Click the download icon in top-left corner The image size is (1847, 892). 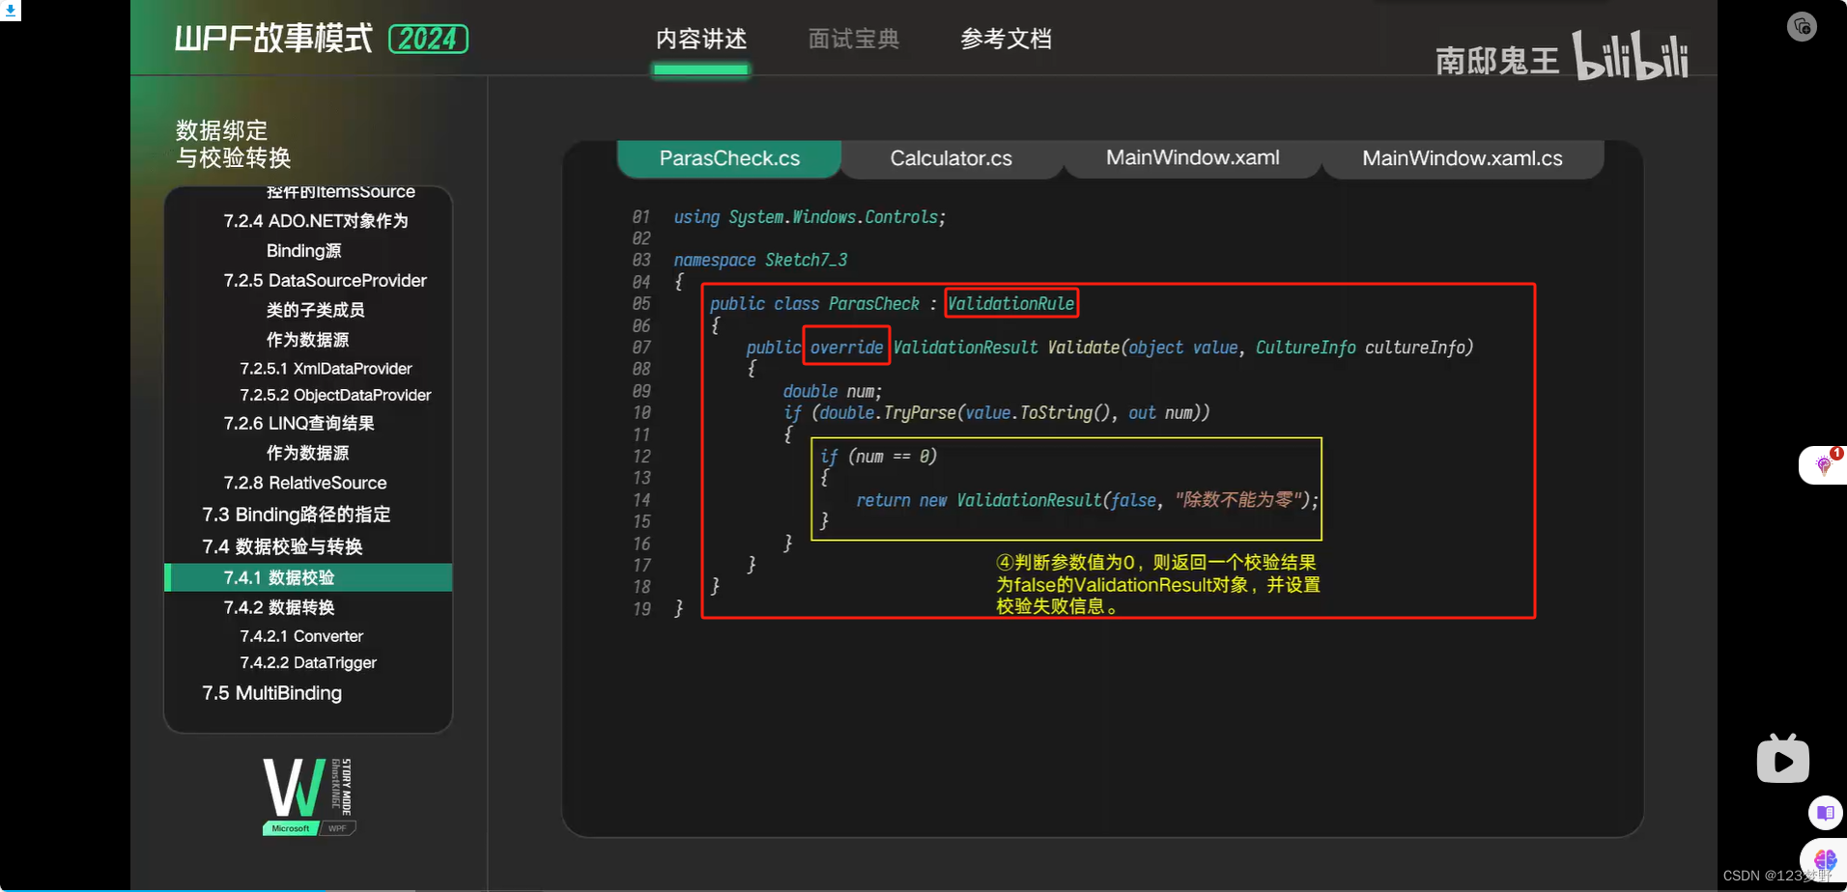click(10, 11)
